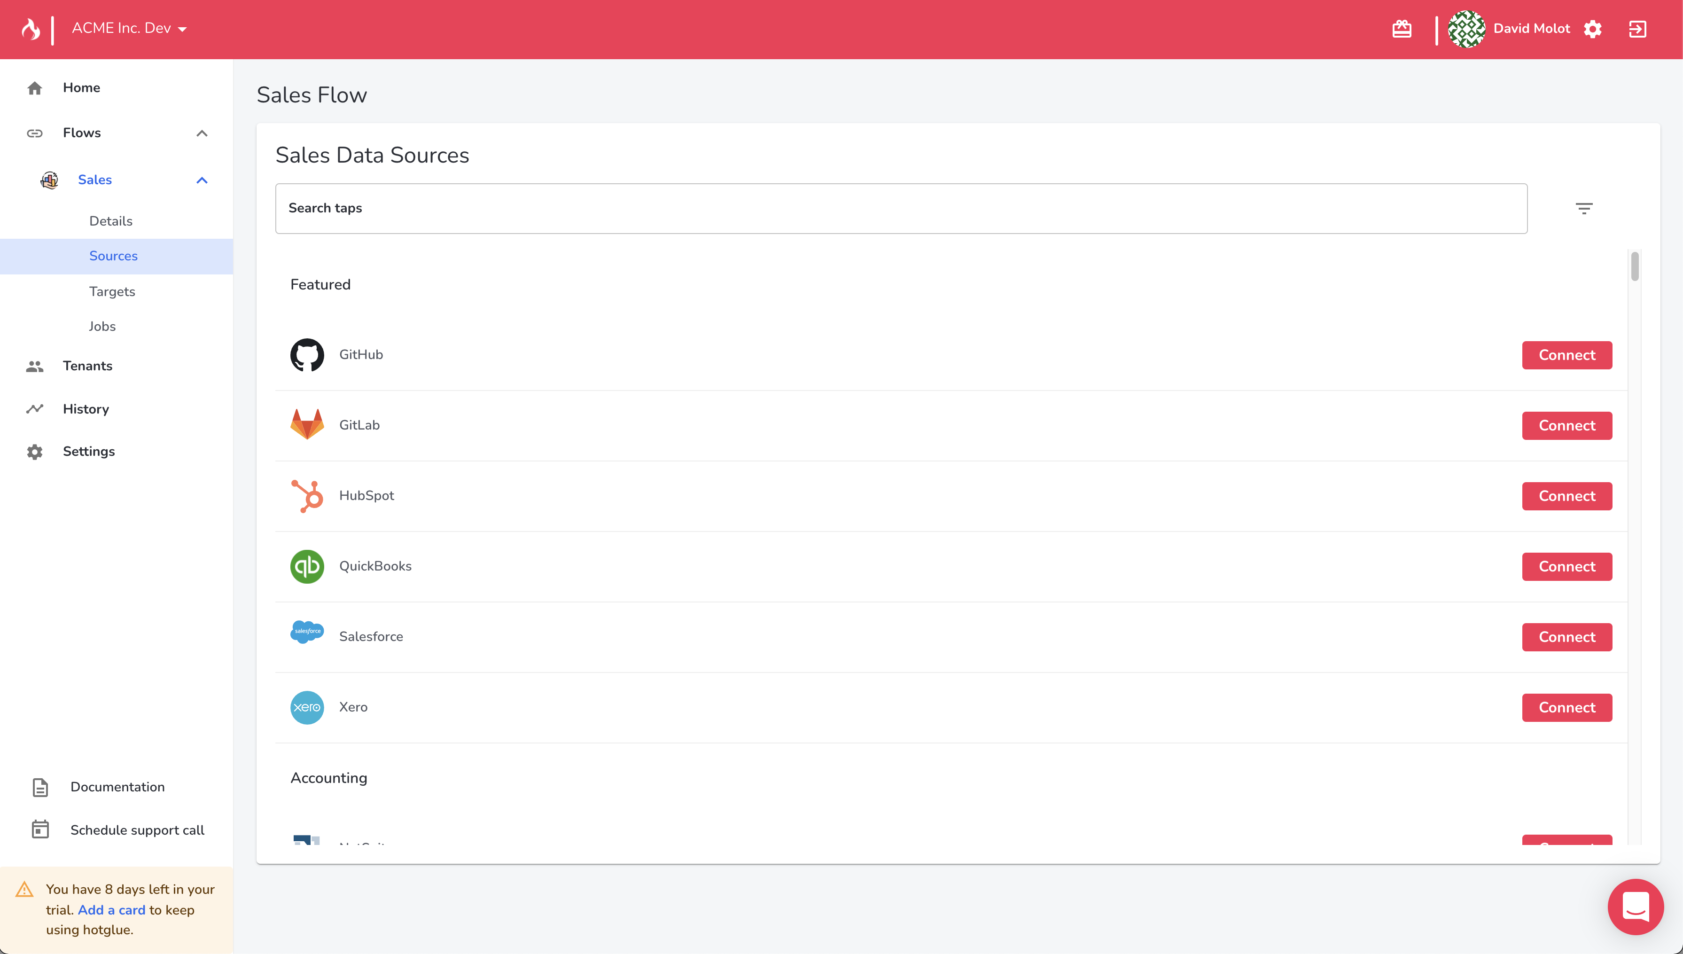
Task: Connect the Salesforce source
Action: (x=1566, y=637)
